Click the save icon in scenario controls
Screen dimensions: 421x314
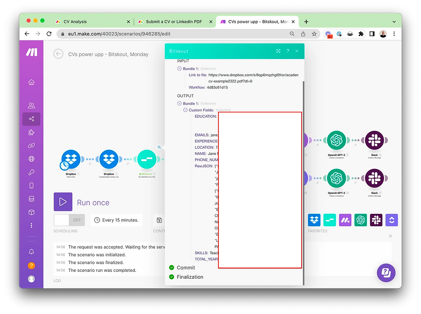(159, 220)
